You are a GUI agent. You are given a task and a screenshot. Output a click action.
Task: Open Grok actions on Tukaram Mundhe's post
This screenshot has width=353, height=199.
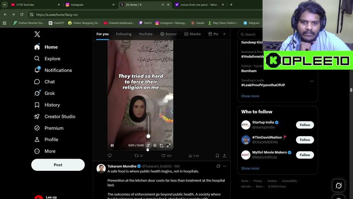218,166
